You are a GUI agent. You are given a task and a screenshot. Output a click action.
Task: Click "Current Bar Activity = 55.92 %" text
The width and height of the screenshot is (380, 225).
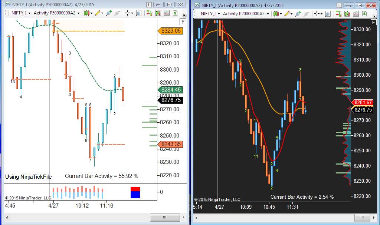102,176
